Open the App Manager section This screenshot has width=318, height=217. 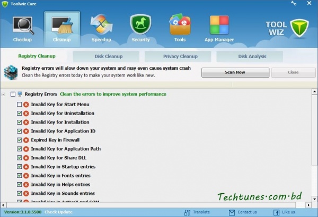pyautogui.click(x=219, y=29)
